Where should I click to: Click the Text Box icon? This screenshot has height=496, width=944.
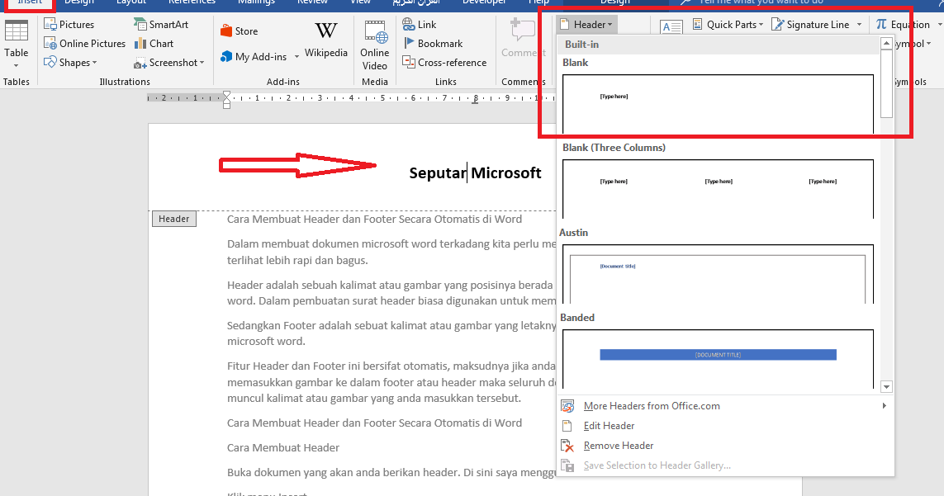(x=671, y=27)
